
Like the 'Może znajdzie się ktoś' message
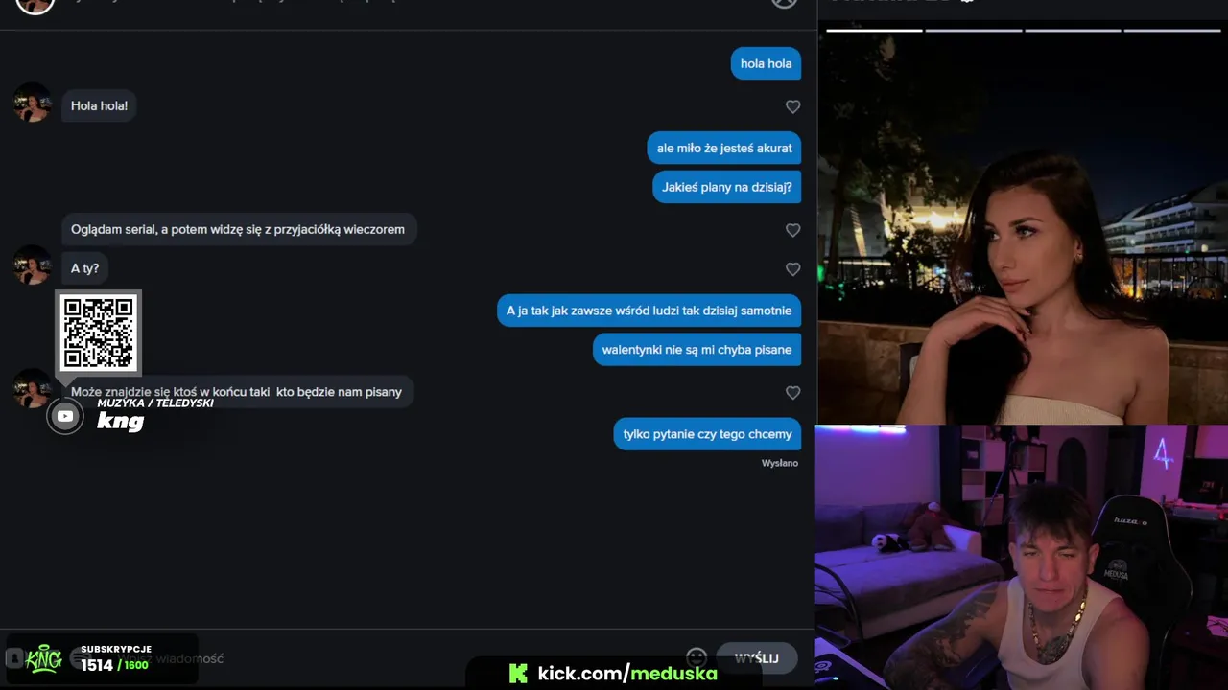[792, 393]
